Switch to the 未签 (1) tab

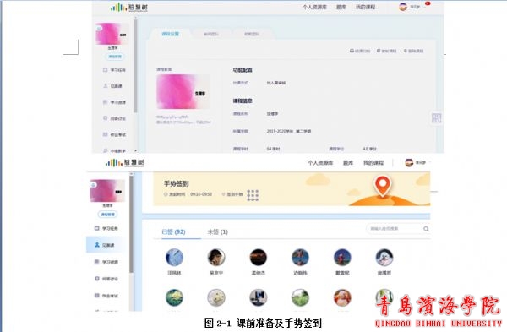pos(218,231)
